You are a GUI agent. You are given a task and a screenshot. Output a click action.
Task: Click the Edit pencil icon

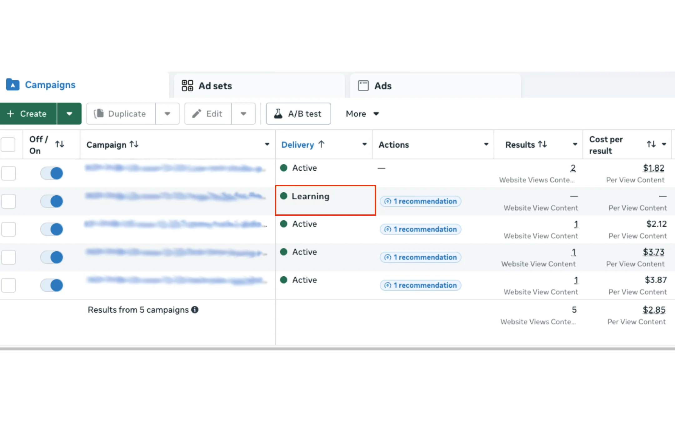coord(197,113)
